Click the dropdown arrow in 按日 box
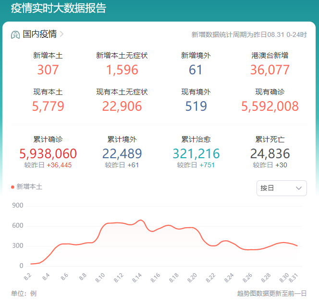The width and height of the screenshot is (319, 302). pyautogui.click(x=298, y=188)
